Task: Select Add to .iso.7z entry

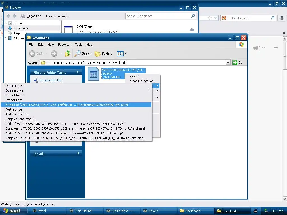Action: (x=76, y=123)
